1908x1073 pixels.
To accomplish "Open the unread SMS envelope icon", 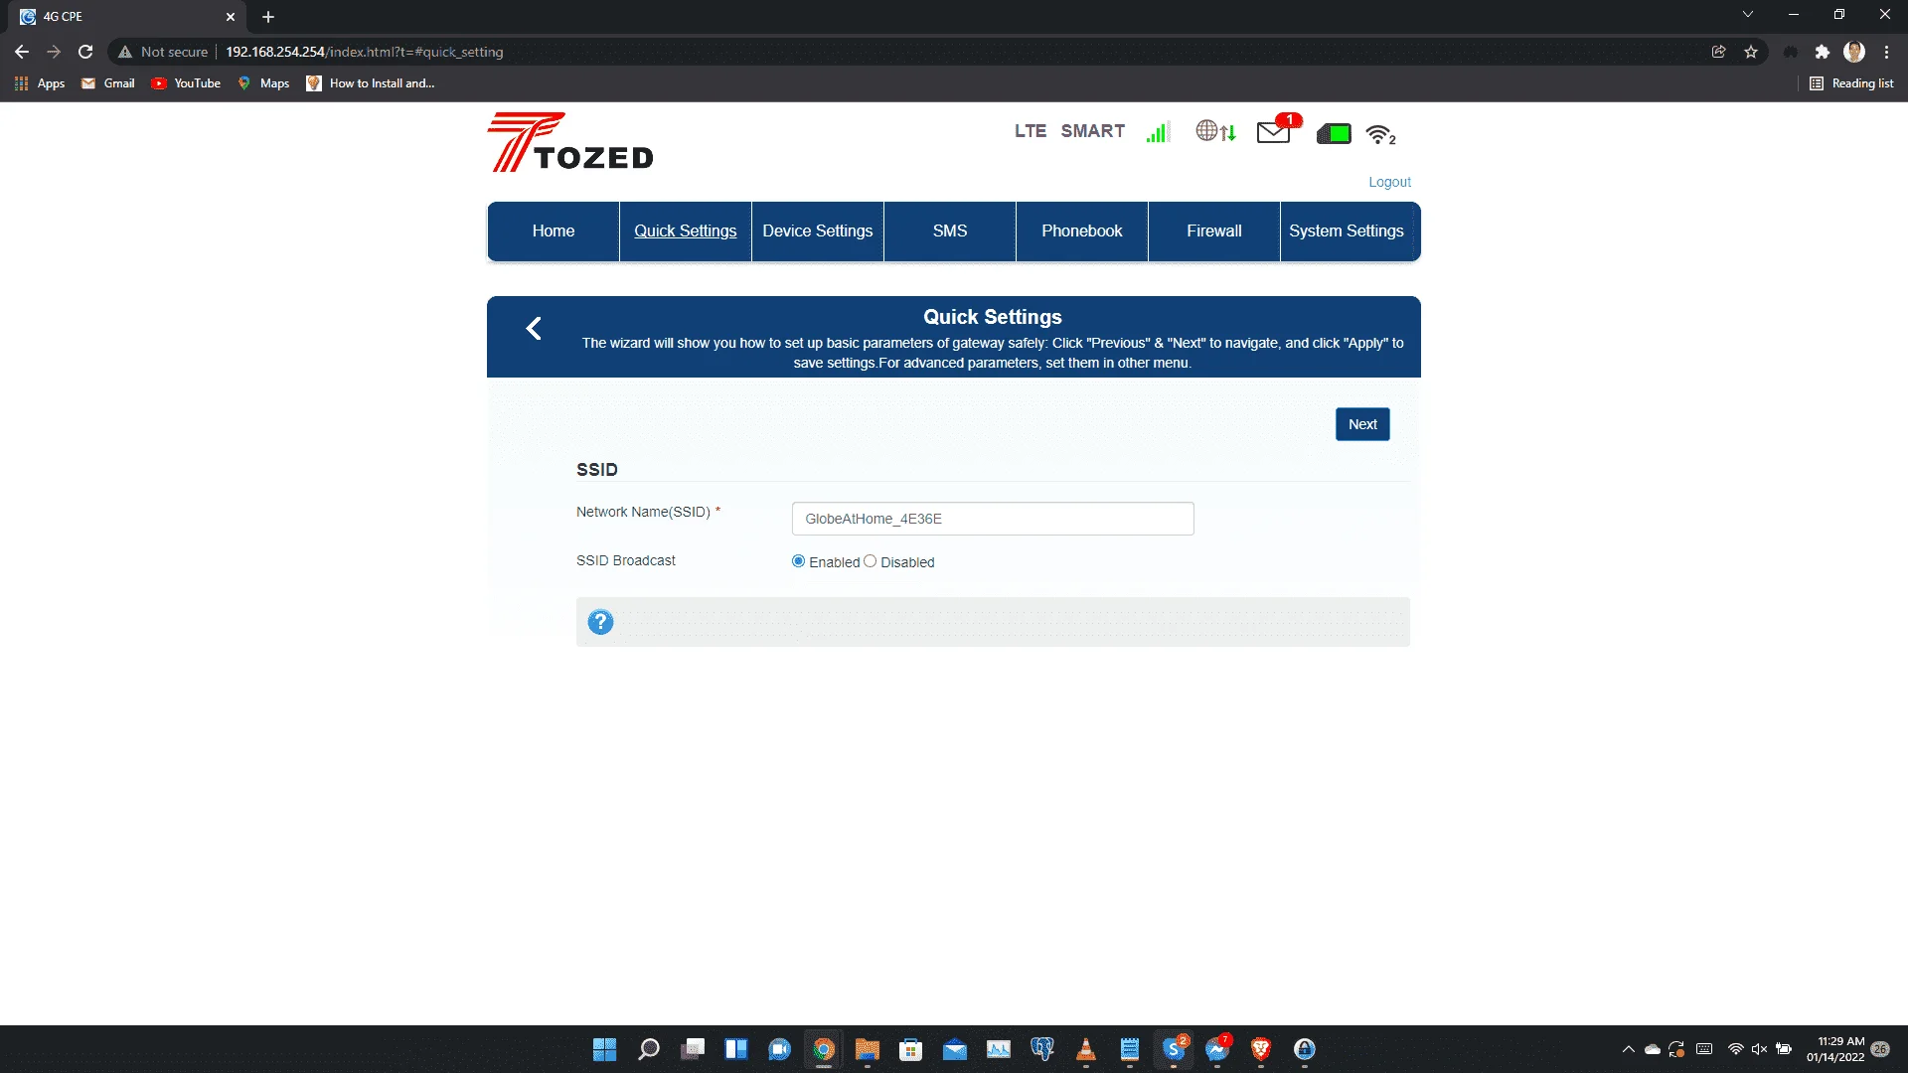I will coord(1278,129).
